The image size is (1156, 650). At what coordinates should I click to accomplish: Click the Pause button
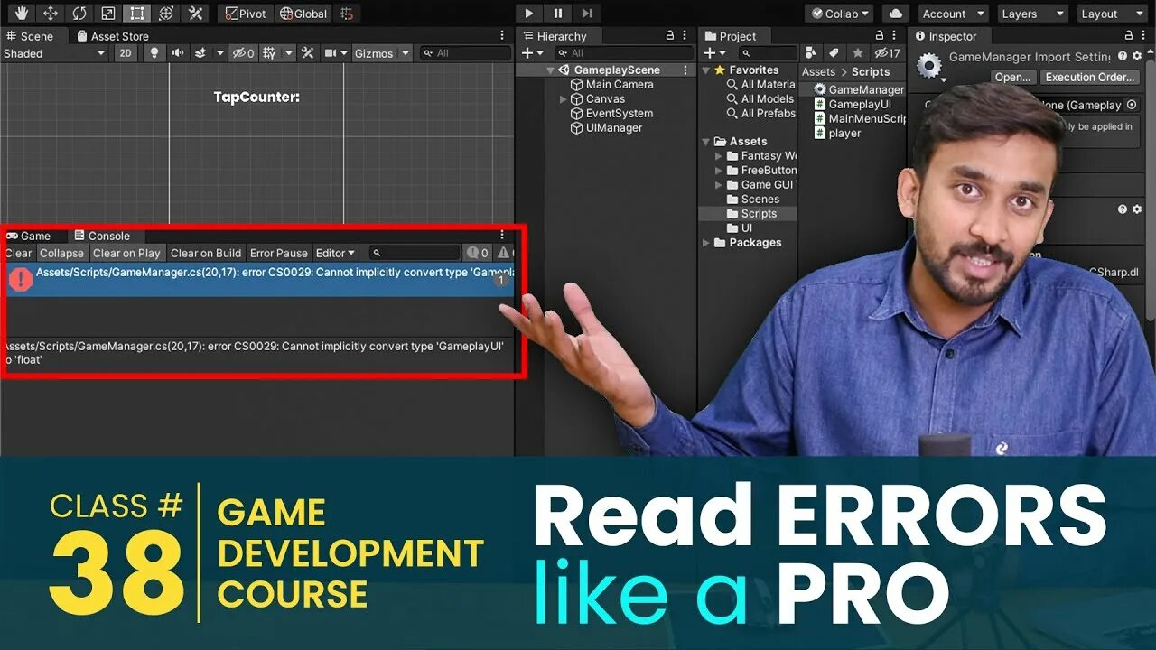558,14
